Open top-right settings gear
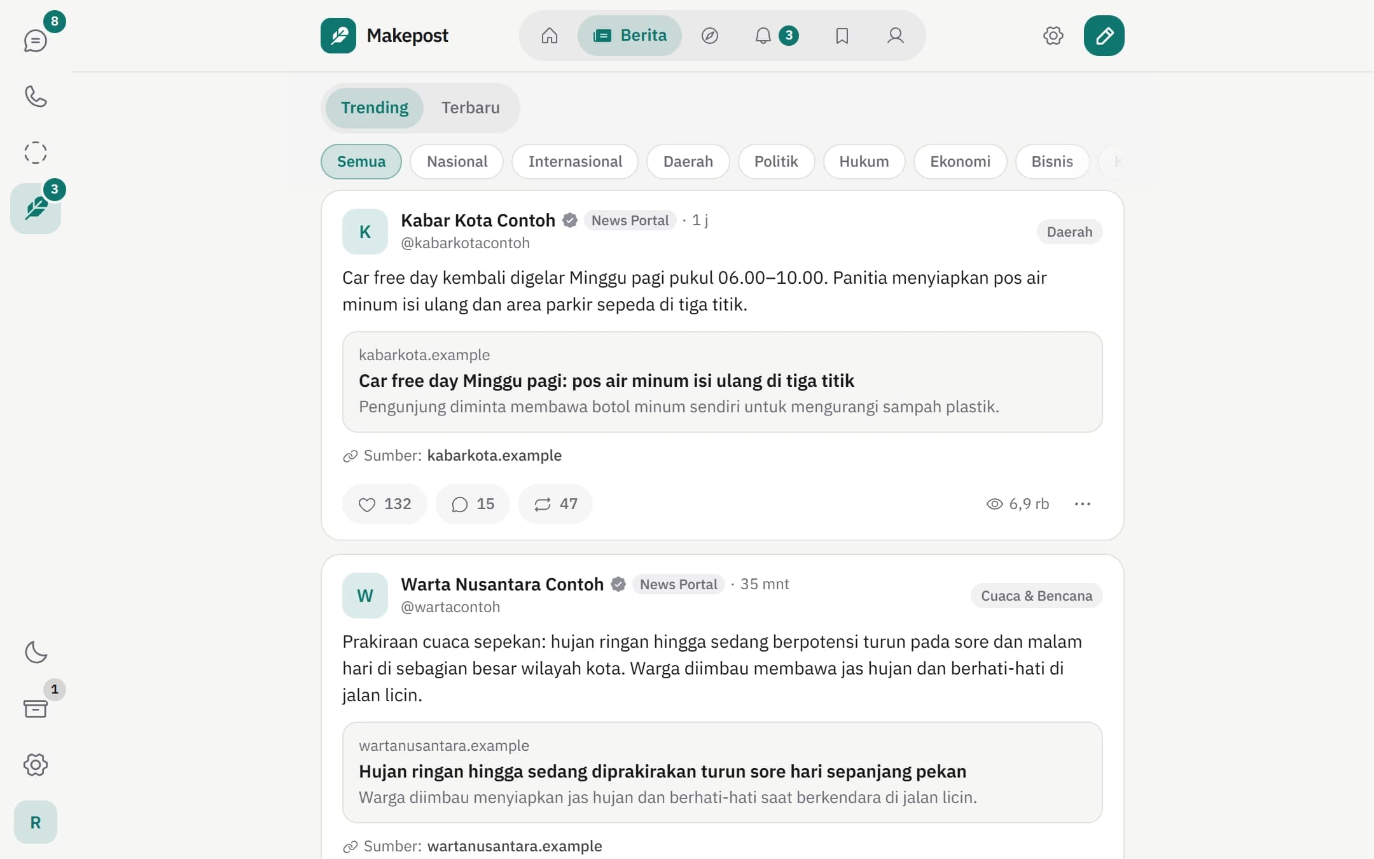The image size is (1374, 859). tap(1053, 36)
